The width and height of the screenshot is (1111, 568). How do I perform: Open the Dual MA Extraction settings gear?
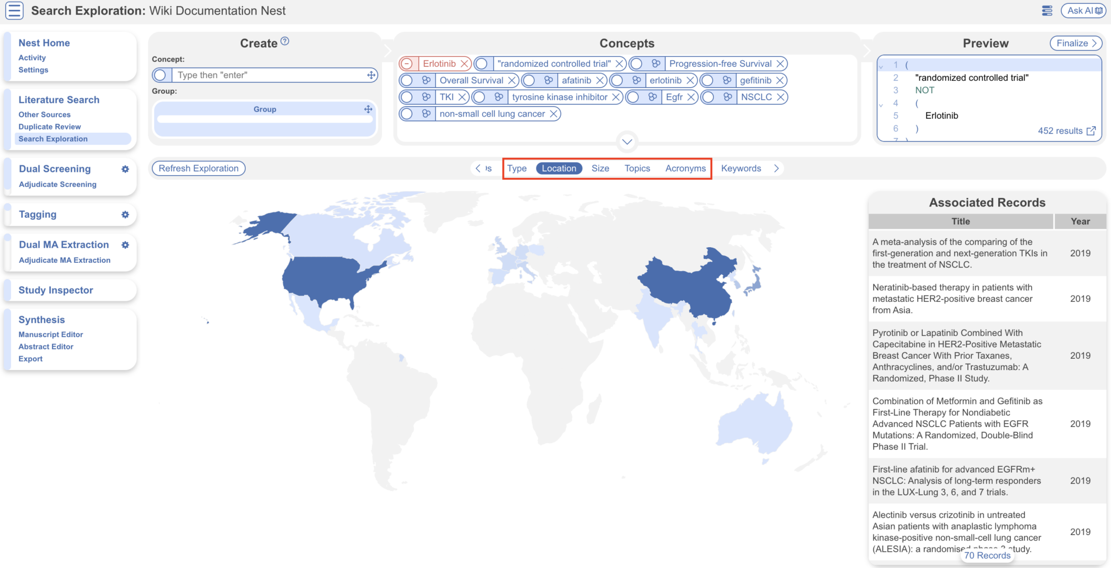click(x=125, y=245)
